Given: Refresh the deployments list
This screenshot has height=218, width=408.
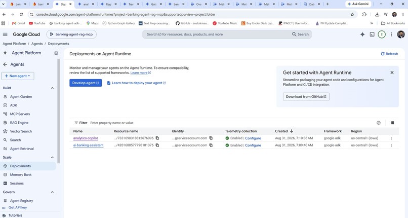Looking at the screenshot, I should (x=389, y=54).
